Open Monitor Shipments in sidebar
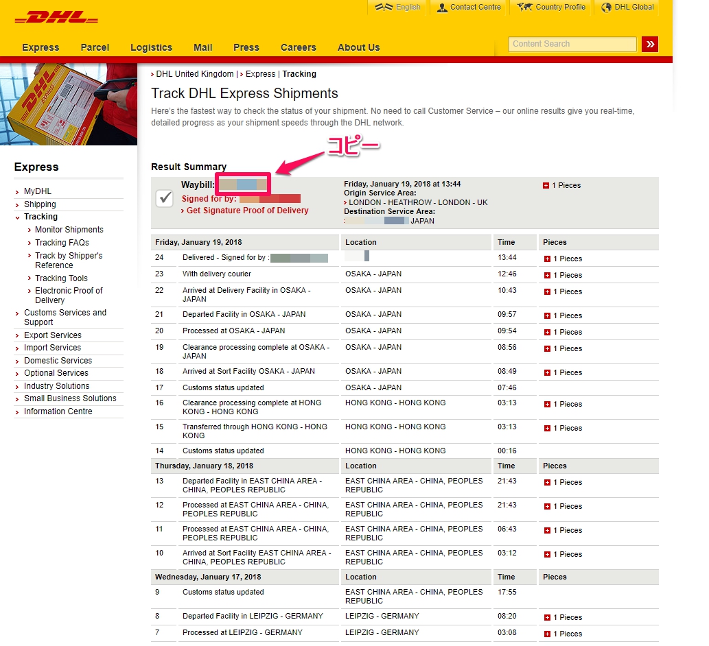Image resolution: width=709 pixels, height=646 pixels. click(69, 230)
